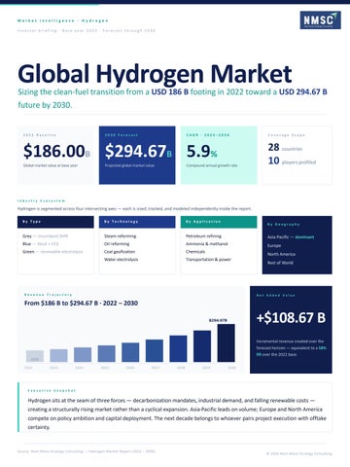Click the 'Executive Snapshot' heading

click(52, 391)
